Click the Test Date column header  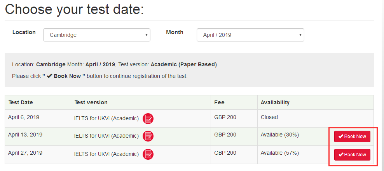21,103
